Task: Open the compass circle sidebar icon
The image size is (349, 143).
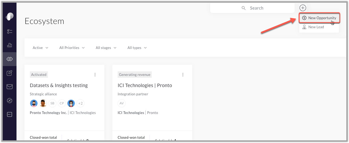Action: pos(10,101)
